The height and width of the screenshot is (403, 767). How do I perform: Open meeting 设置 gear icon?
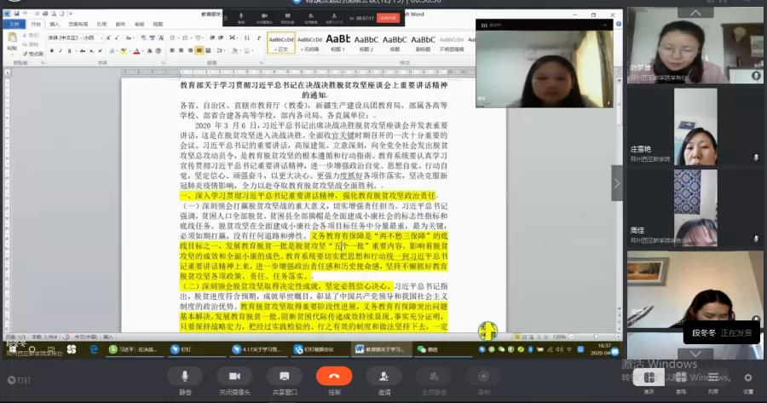click(748, 377)
